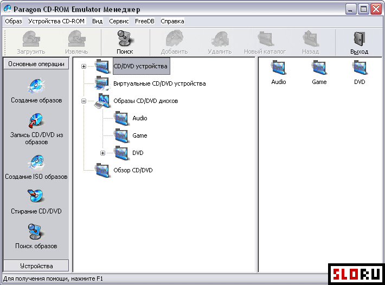The image size is (385, 285).
Task: Open the FreeDB menu
Action: click(x=144, y=21)
